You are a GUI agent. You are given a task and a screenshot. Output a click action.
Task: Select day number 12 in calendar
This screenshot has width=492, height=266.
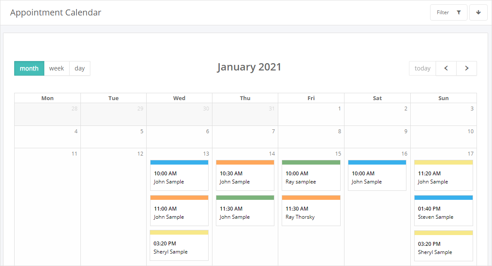pos(140,154)
